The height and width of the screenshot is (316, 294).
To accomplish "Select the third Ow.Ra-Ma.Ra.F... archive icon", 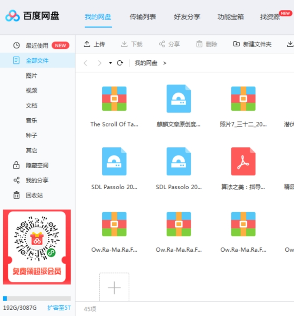I will tap(243, 224).
